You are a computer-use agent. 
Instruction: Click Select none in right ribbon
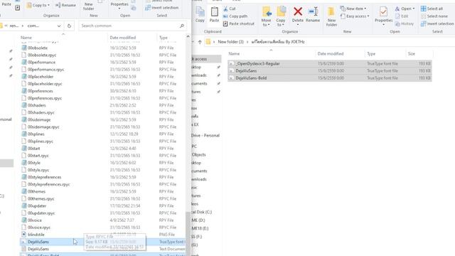pyautogui.click(x=434, y=16)
